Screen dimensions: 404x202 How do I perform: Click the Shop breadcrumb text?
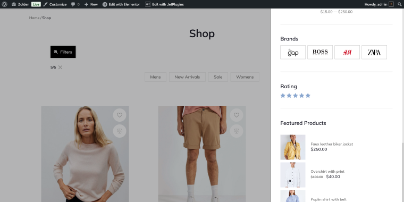point(47,18)
